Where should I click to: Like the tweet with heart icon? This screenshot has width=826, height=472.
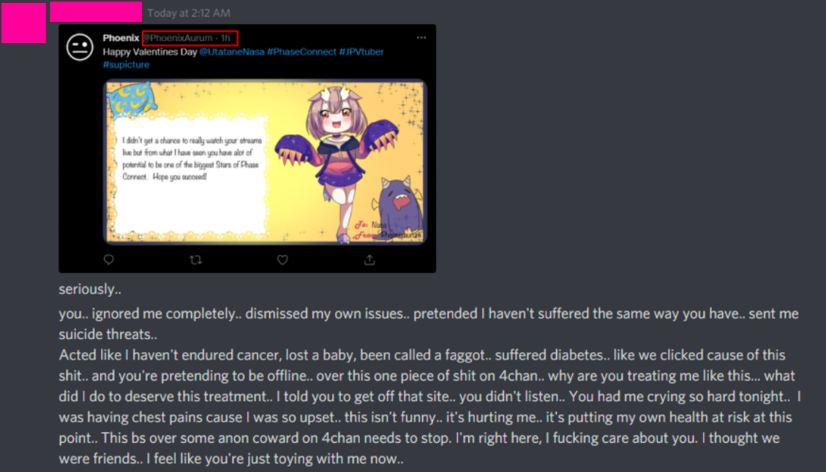[x=282, y=259]
